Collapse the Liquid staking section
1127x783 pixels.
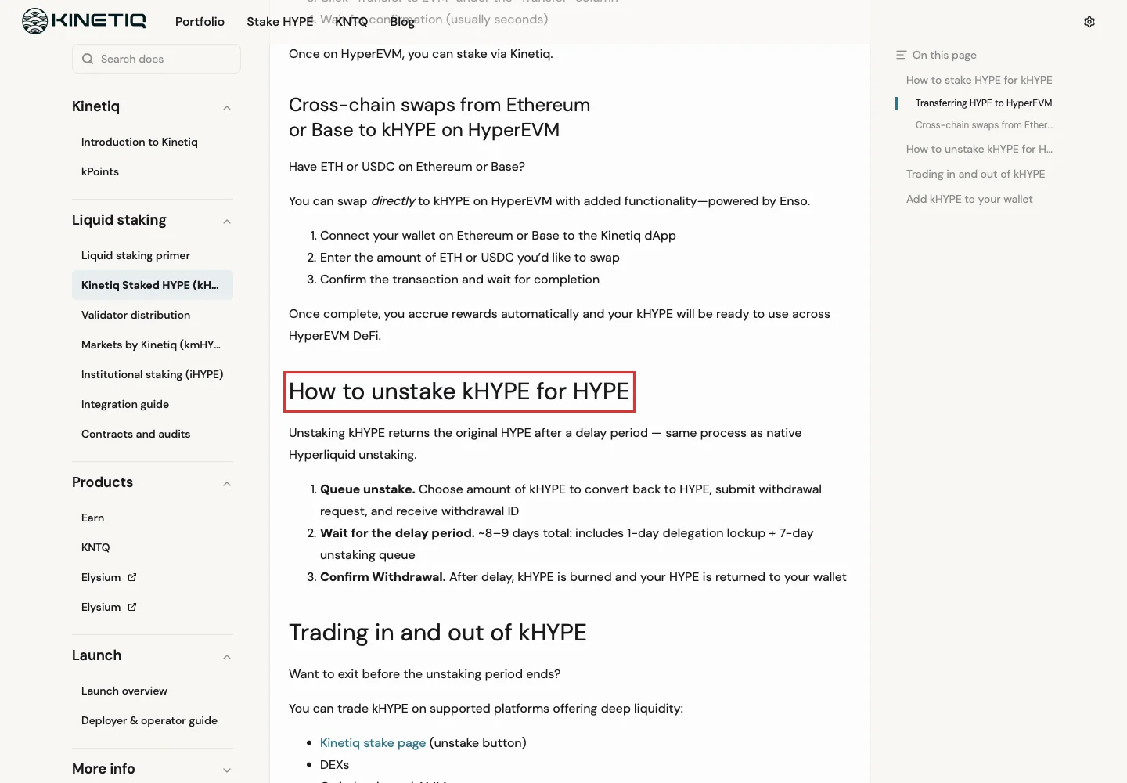coord(227,222)
